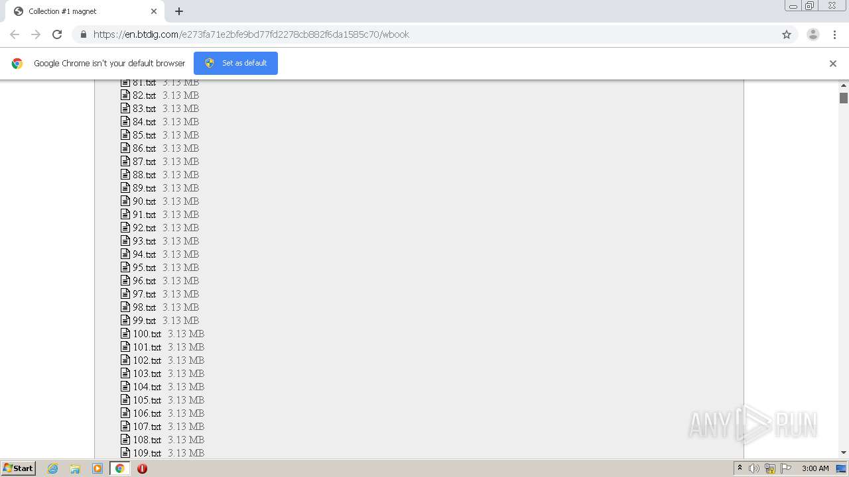Bookmark this page with the star icon

tap(787, 34)
